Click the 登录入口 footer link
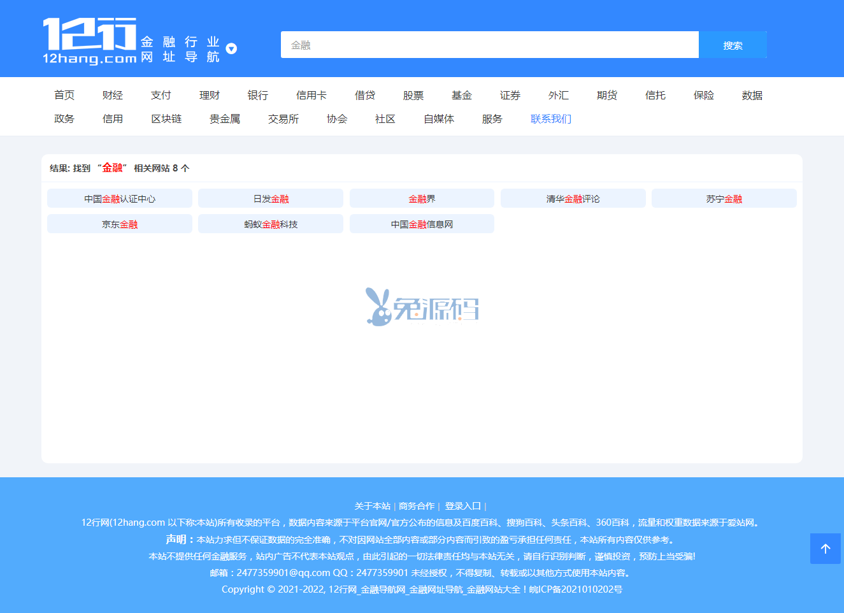 click(x=463, y=506)
